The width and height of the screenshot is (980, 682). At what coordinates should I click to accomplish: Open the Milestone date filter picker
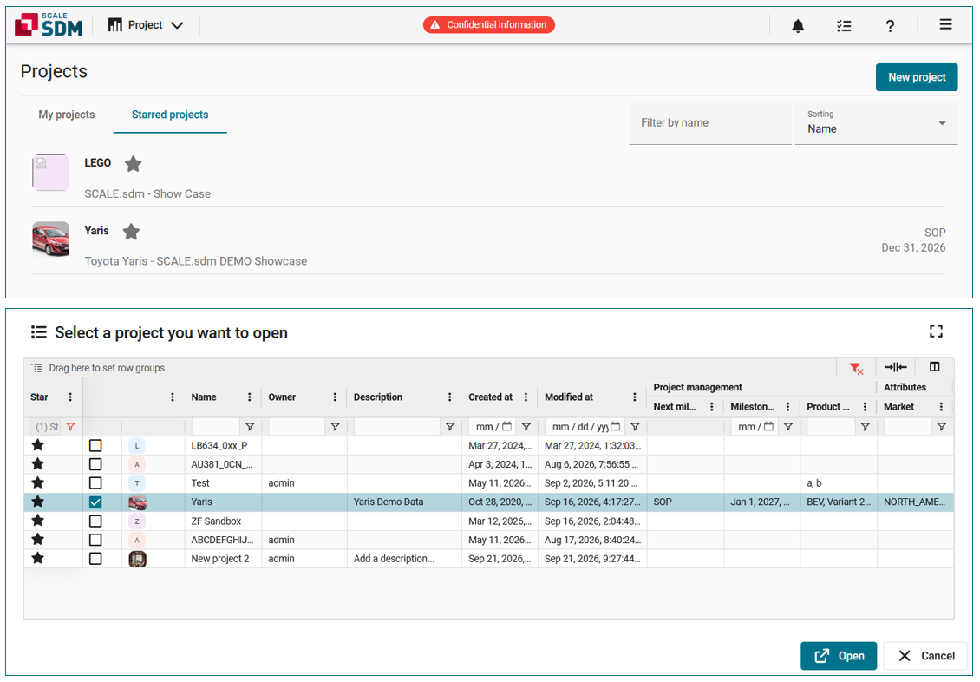pyautogui.click(x=768, y=426)
